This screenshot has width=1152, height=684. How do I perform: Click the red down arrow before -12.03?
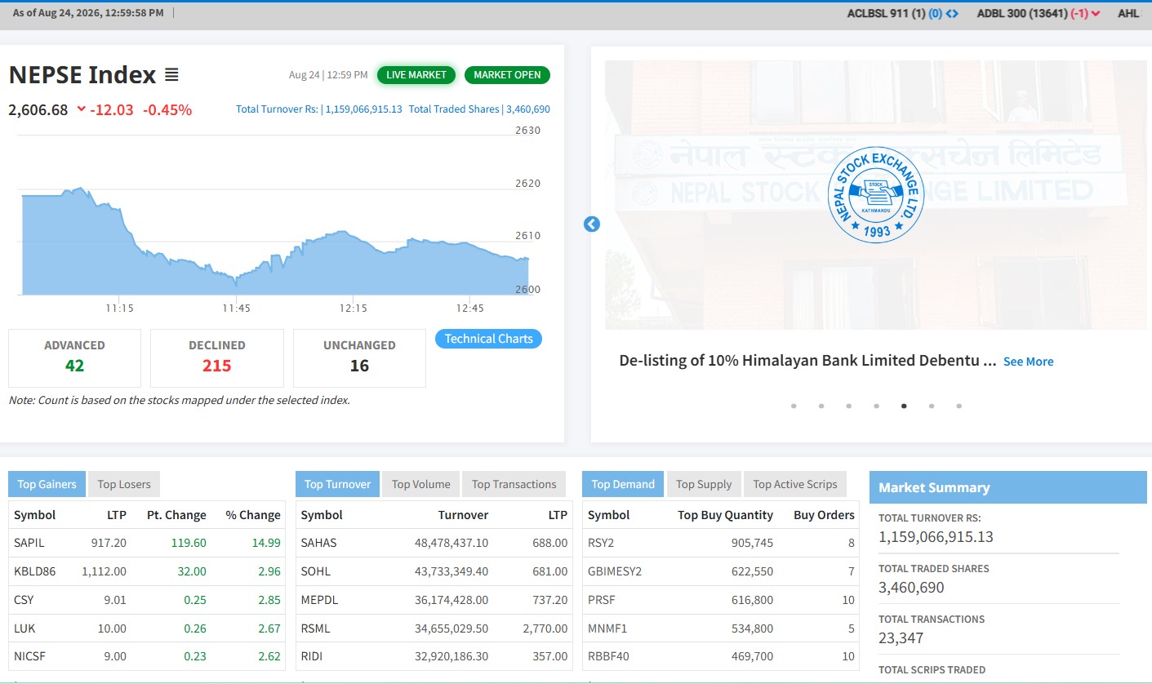(x=82, y=109)
